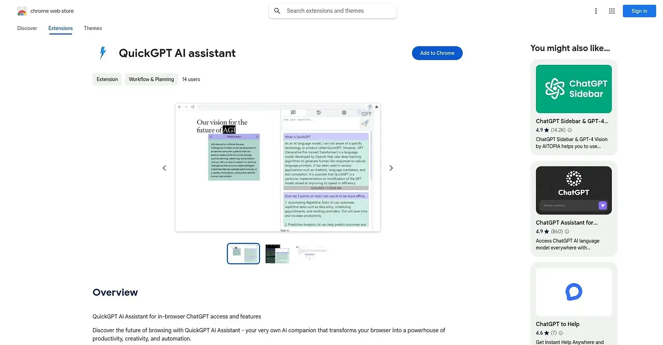Select the third screenshot thumbnail
Viewport: 663px width, 345px height.
312,253
